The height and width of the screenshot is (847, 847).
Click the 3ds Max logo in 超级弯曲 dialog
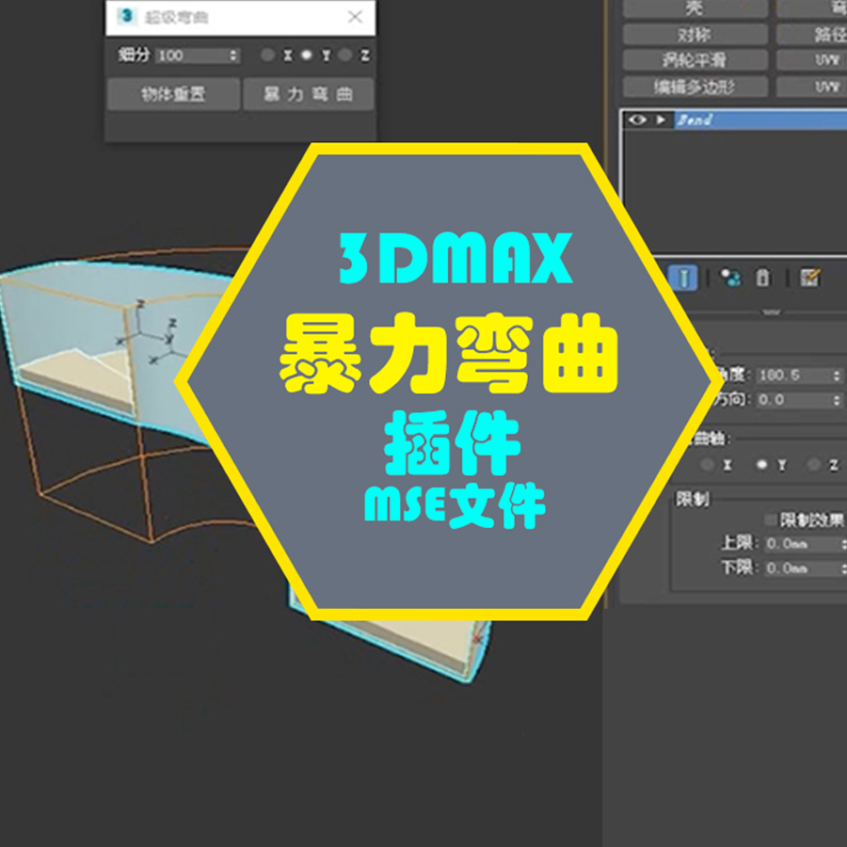[126, 16]
